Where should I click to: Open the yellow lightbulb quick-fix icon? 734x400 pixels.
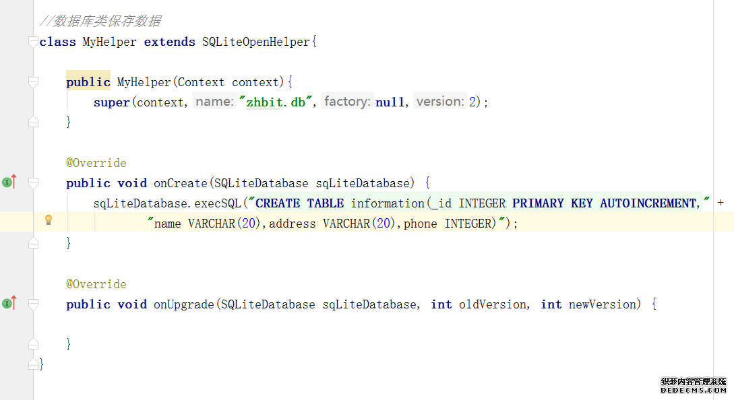pyautogui.click(x=49, y=220)
